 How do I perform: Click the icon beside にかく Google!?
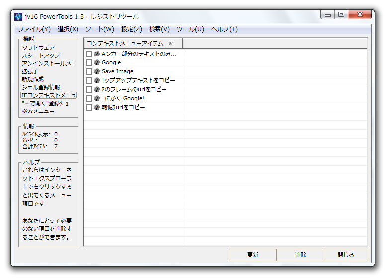pyautogui.click(x=97, y=98)
